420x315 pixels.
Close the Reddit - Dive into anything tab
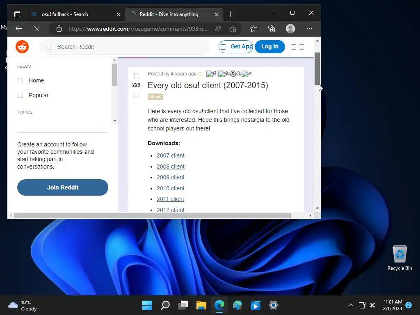point(217,14)
